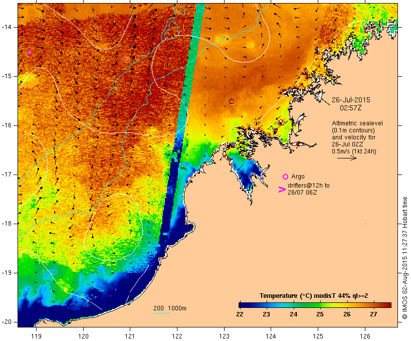Click the 'Temperature (°C) modisT 44% ql>=2' title
The width and height of the screenshot is (411, 341).
click(314, 296)
